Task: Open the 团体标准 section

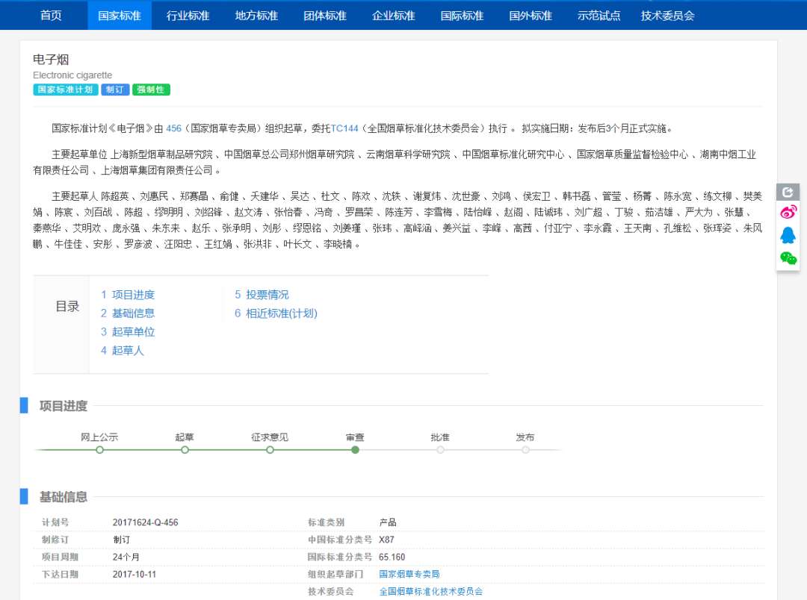Action: coord(324,14)
